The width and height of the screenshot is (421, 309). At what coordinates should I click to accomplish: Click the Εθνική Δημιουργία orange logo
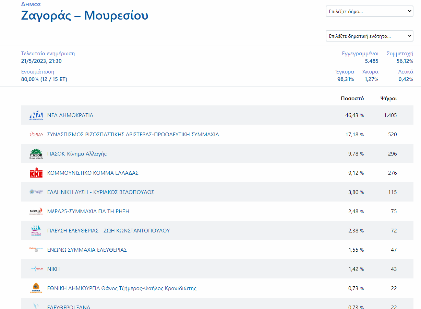click(x=36, y=288)
